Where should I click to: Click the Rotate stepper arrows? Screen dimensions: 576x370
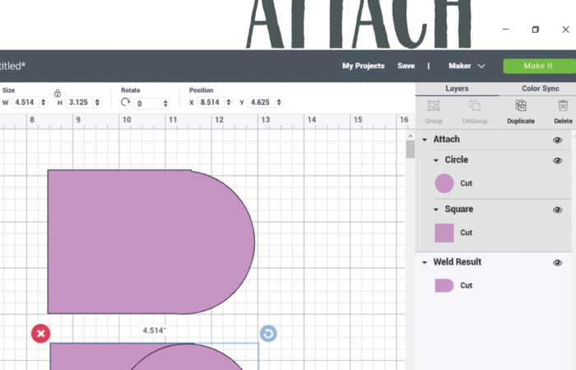165,104
